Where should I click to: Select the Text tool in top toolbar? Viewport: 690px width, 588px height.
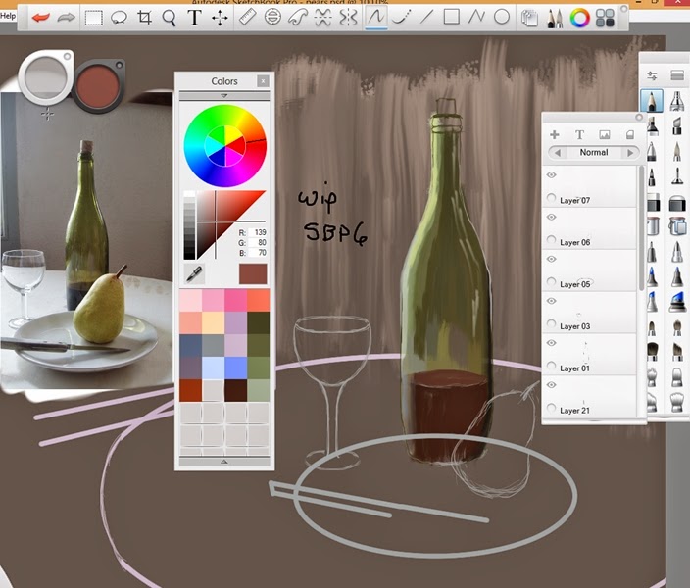(x=194, y=18)
